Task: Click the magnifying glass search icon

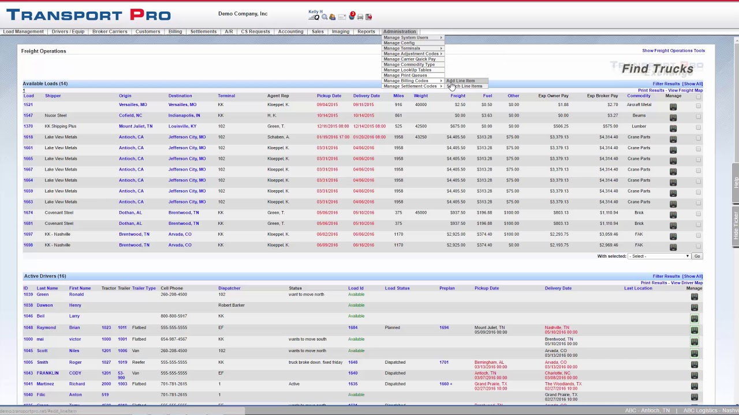Action: pyautogui.click(x=324, y=17)
